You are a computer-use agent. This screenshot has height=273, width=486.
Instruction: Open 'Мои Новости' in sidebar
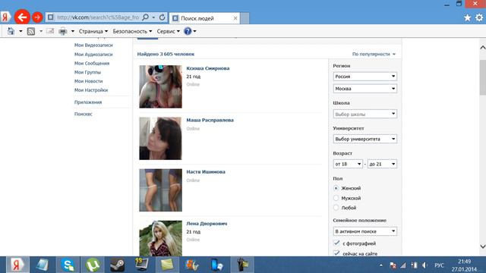tap(88, 81)
